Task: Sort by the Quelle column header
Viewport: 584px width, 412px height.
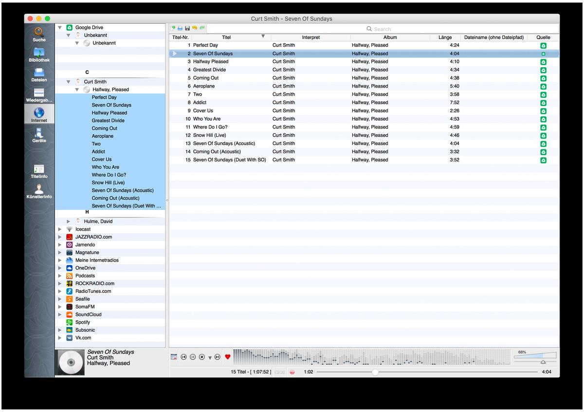Action: point(543,37)
